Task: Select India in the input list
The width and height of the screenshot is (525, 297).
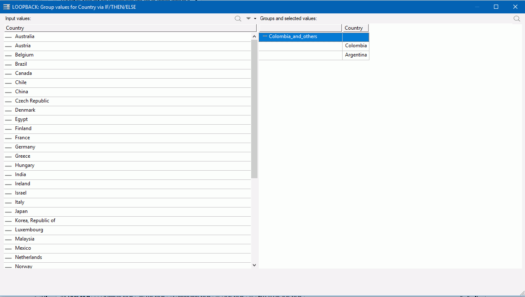Action: [127, 175]
